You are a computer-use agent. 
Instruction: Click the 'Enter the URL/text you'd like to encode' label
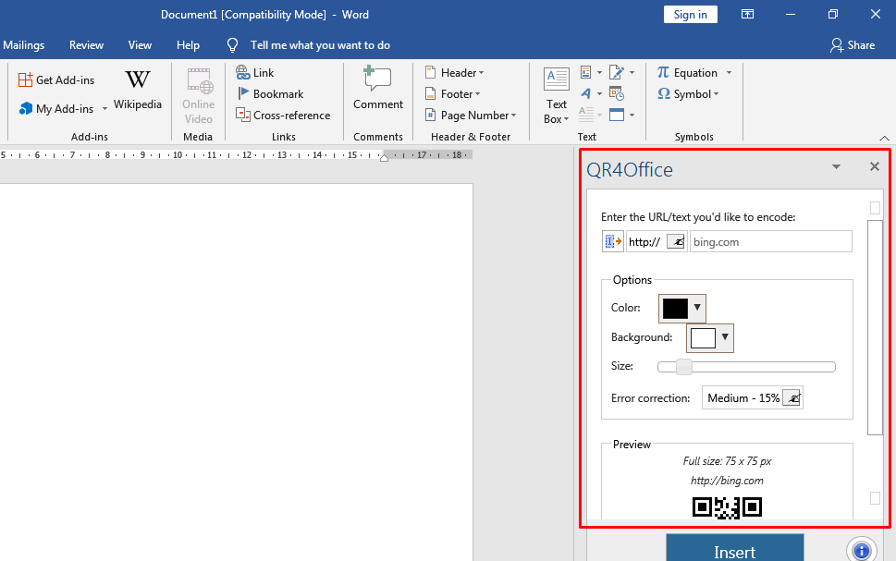coord(698,217)
